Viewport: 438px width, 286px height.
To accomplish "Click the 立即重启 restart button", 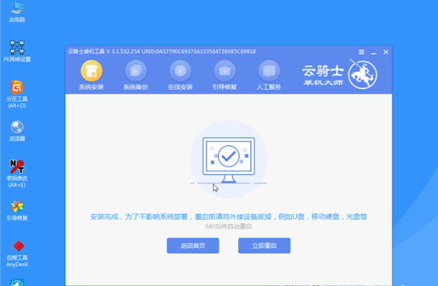I will tap(264, 246).
